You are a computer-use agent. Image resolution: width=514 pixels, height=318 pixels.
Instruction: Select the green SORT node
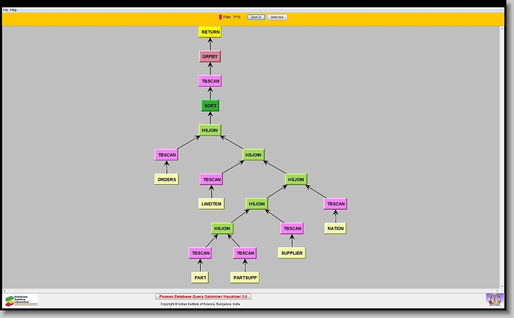(210, 106)
